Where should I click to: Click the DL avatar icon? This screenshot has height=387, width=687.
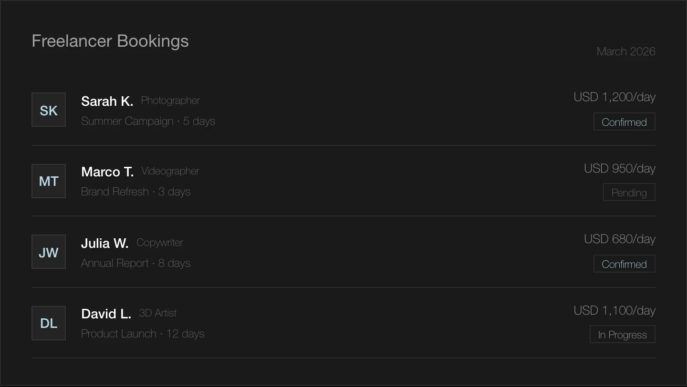click(x=49, y=323)
